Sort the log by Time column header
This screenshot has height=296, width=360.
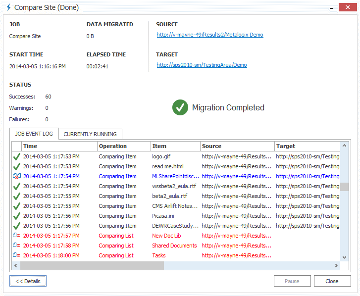[x=59, y=146]
